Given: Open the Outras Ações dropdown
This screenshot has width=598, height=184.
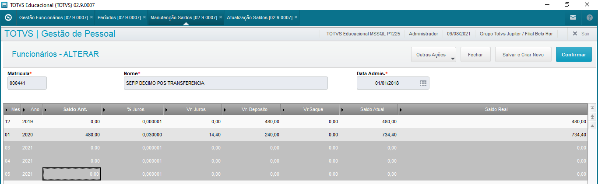Looking at the screenshot, I should point(433,55).
